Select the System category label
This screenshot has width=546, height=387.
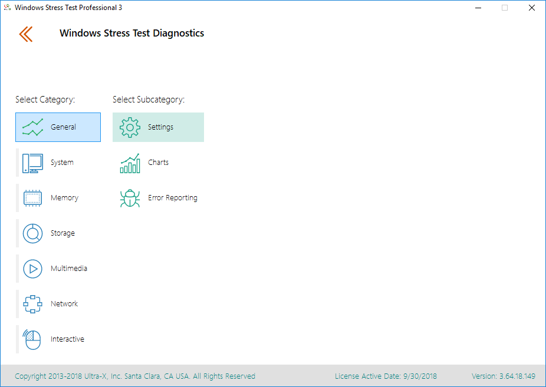tap(62, 163)
